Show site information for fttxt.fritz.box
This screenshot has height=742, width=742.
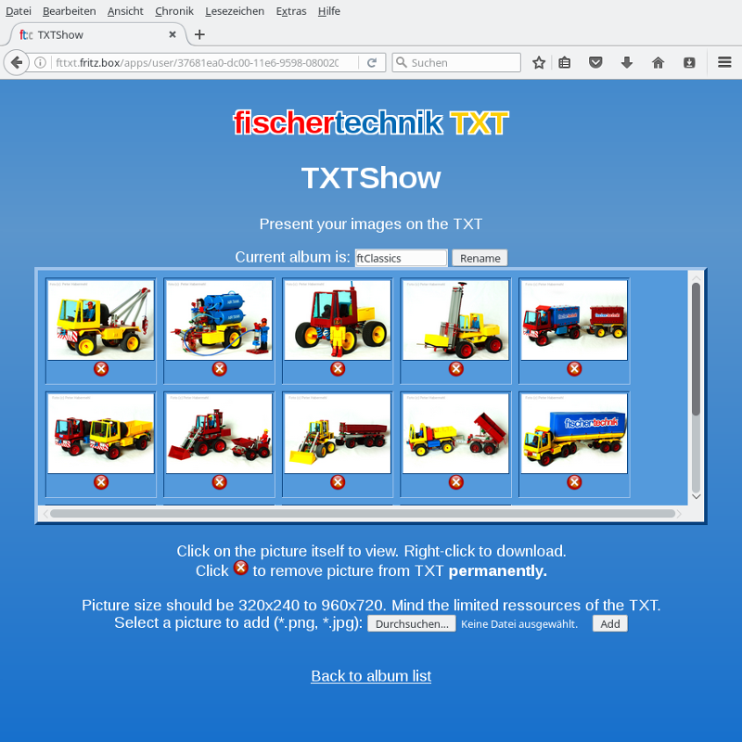click(41, 62)
